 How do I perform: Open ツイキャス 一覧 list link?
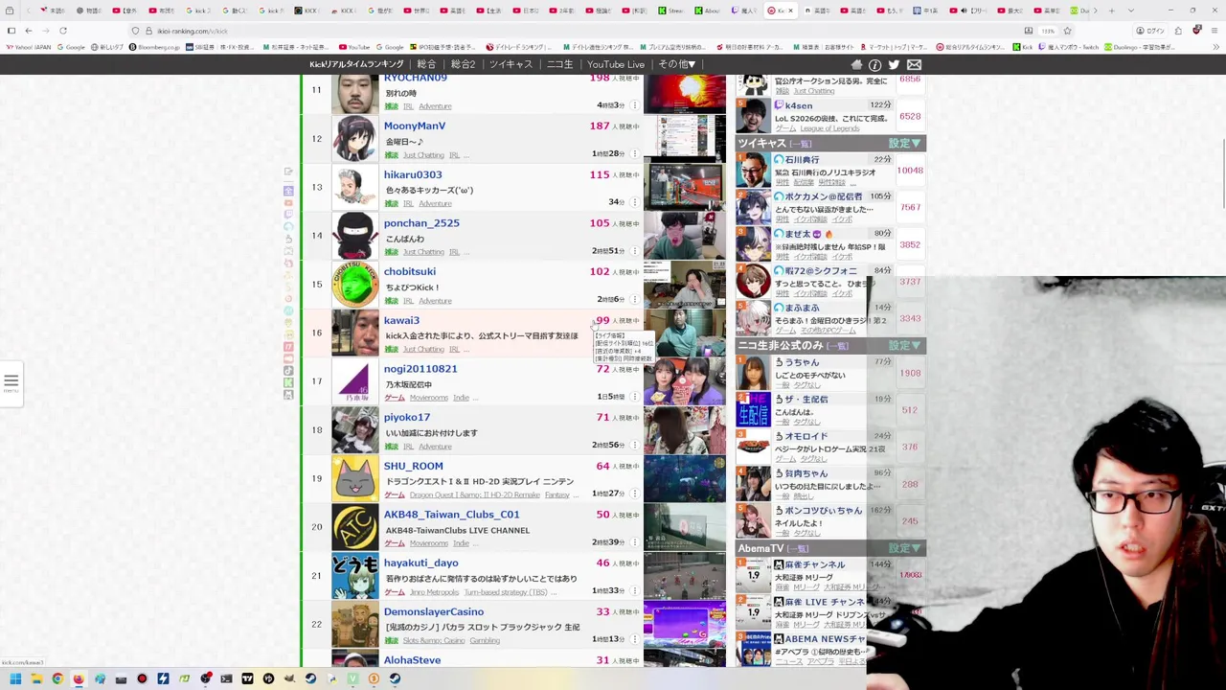click(800, 144)
